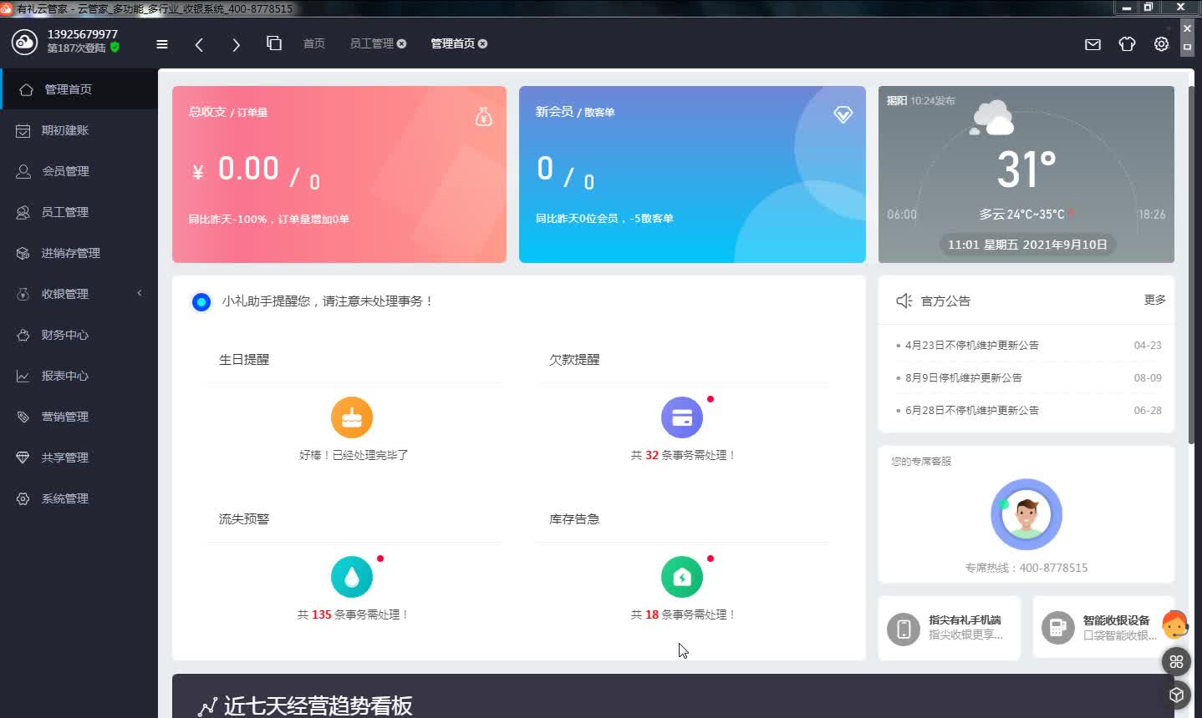The width and height of the screenshot is (1202, 718).
Task: Open the 流失预警 water drop icon
Action: (352, 577)
